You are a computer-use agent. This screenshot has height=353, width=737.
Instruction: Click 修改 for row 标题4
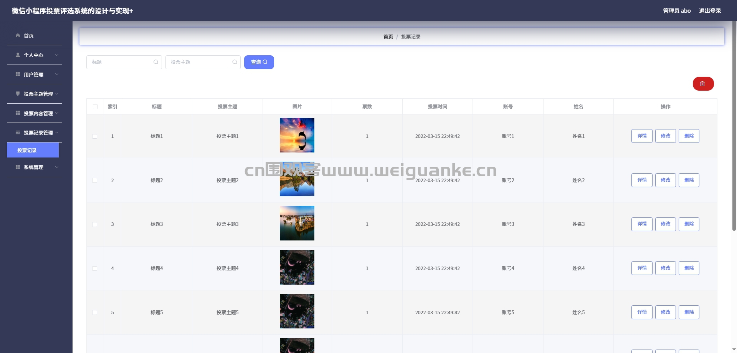666,268
